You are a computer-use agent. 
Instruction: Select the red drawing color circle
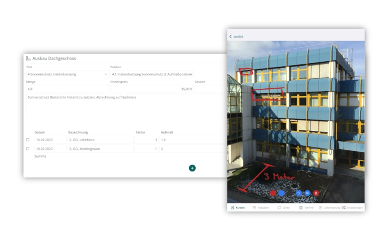(273, 193)
